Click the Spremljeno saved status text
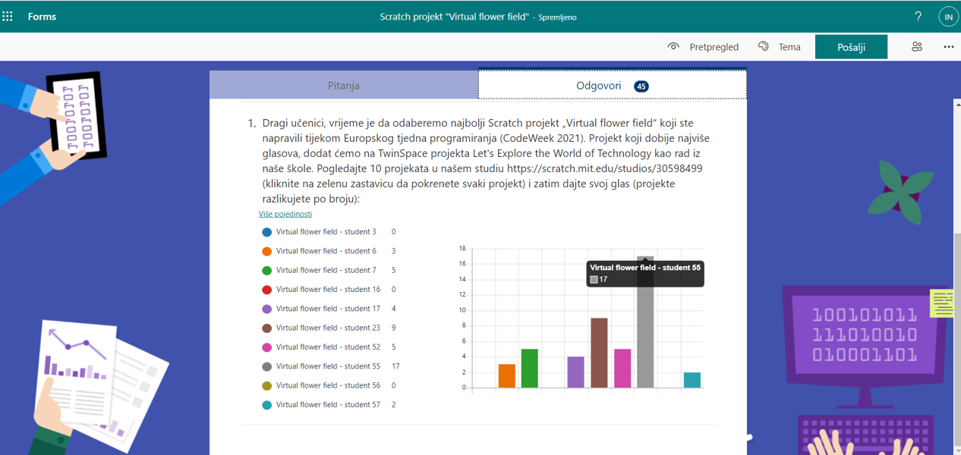Screen dimensions: 961x455 click(558, 17)
